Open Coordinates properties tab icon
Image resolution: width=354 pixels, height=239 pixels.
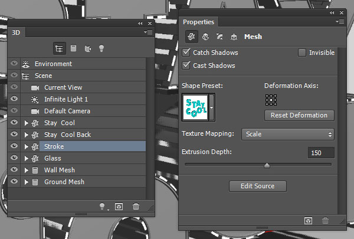(x=234, y=37)
